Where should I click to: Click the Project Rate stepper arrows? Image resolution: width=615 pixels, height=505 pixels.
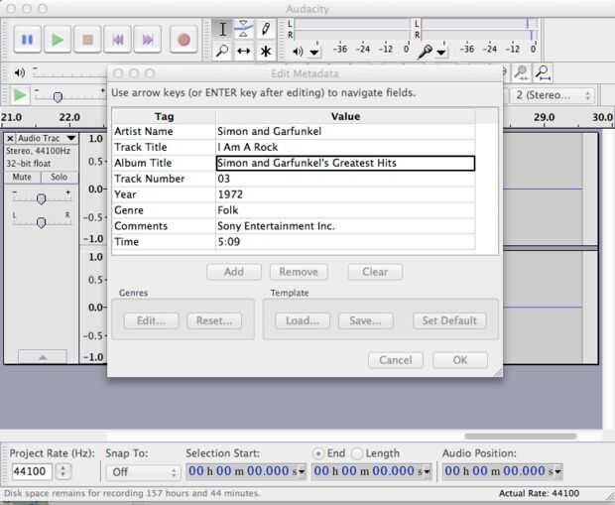tap(63, 471)
